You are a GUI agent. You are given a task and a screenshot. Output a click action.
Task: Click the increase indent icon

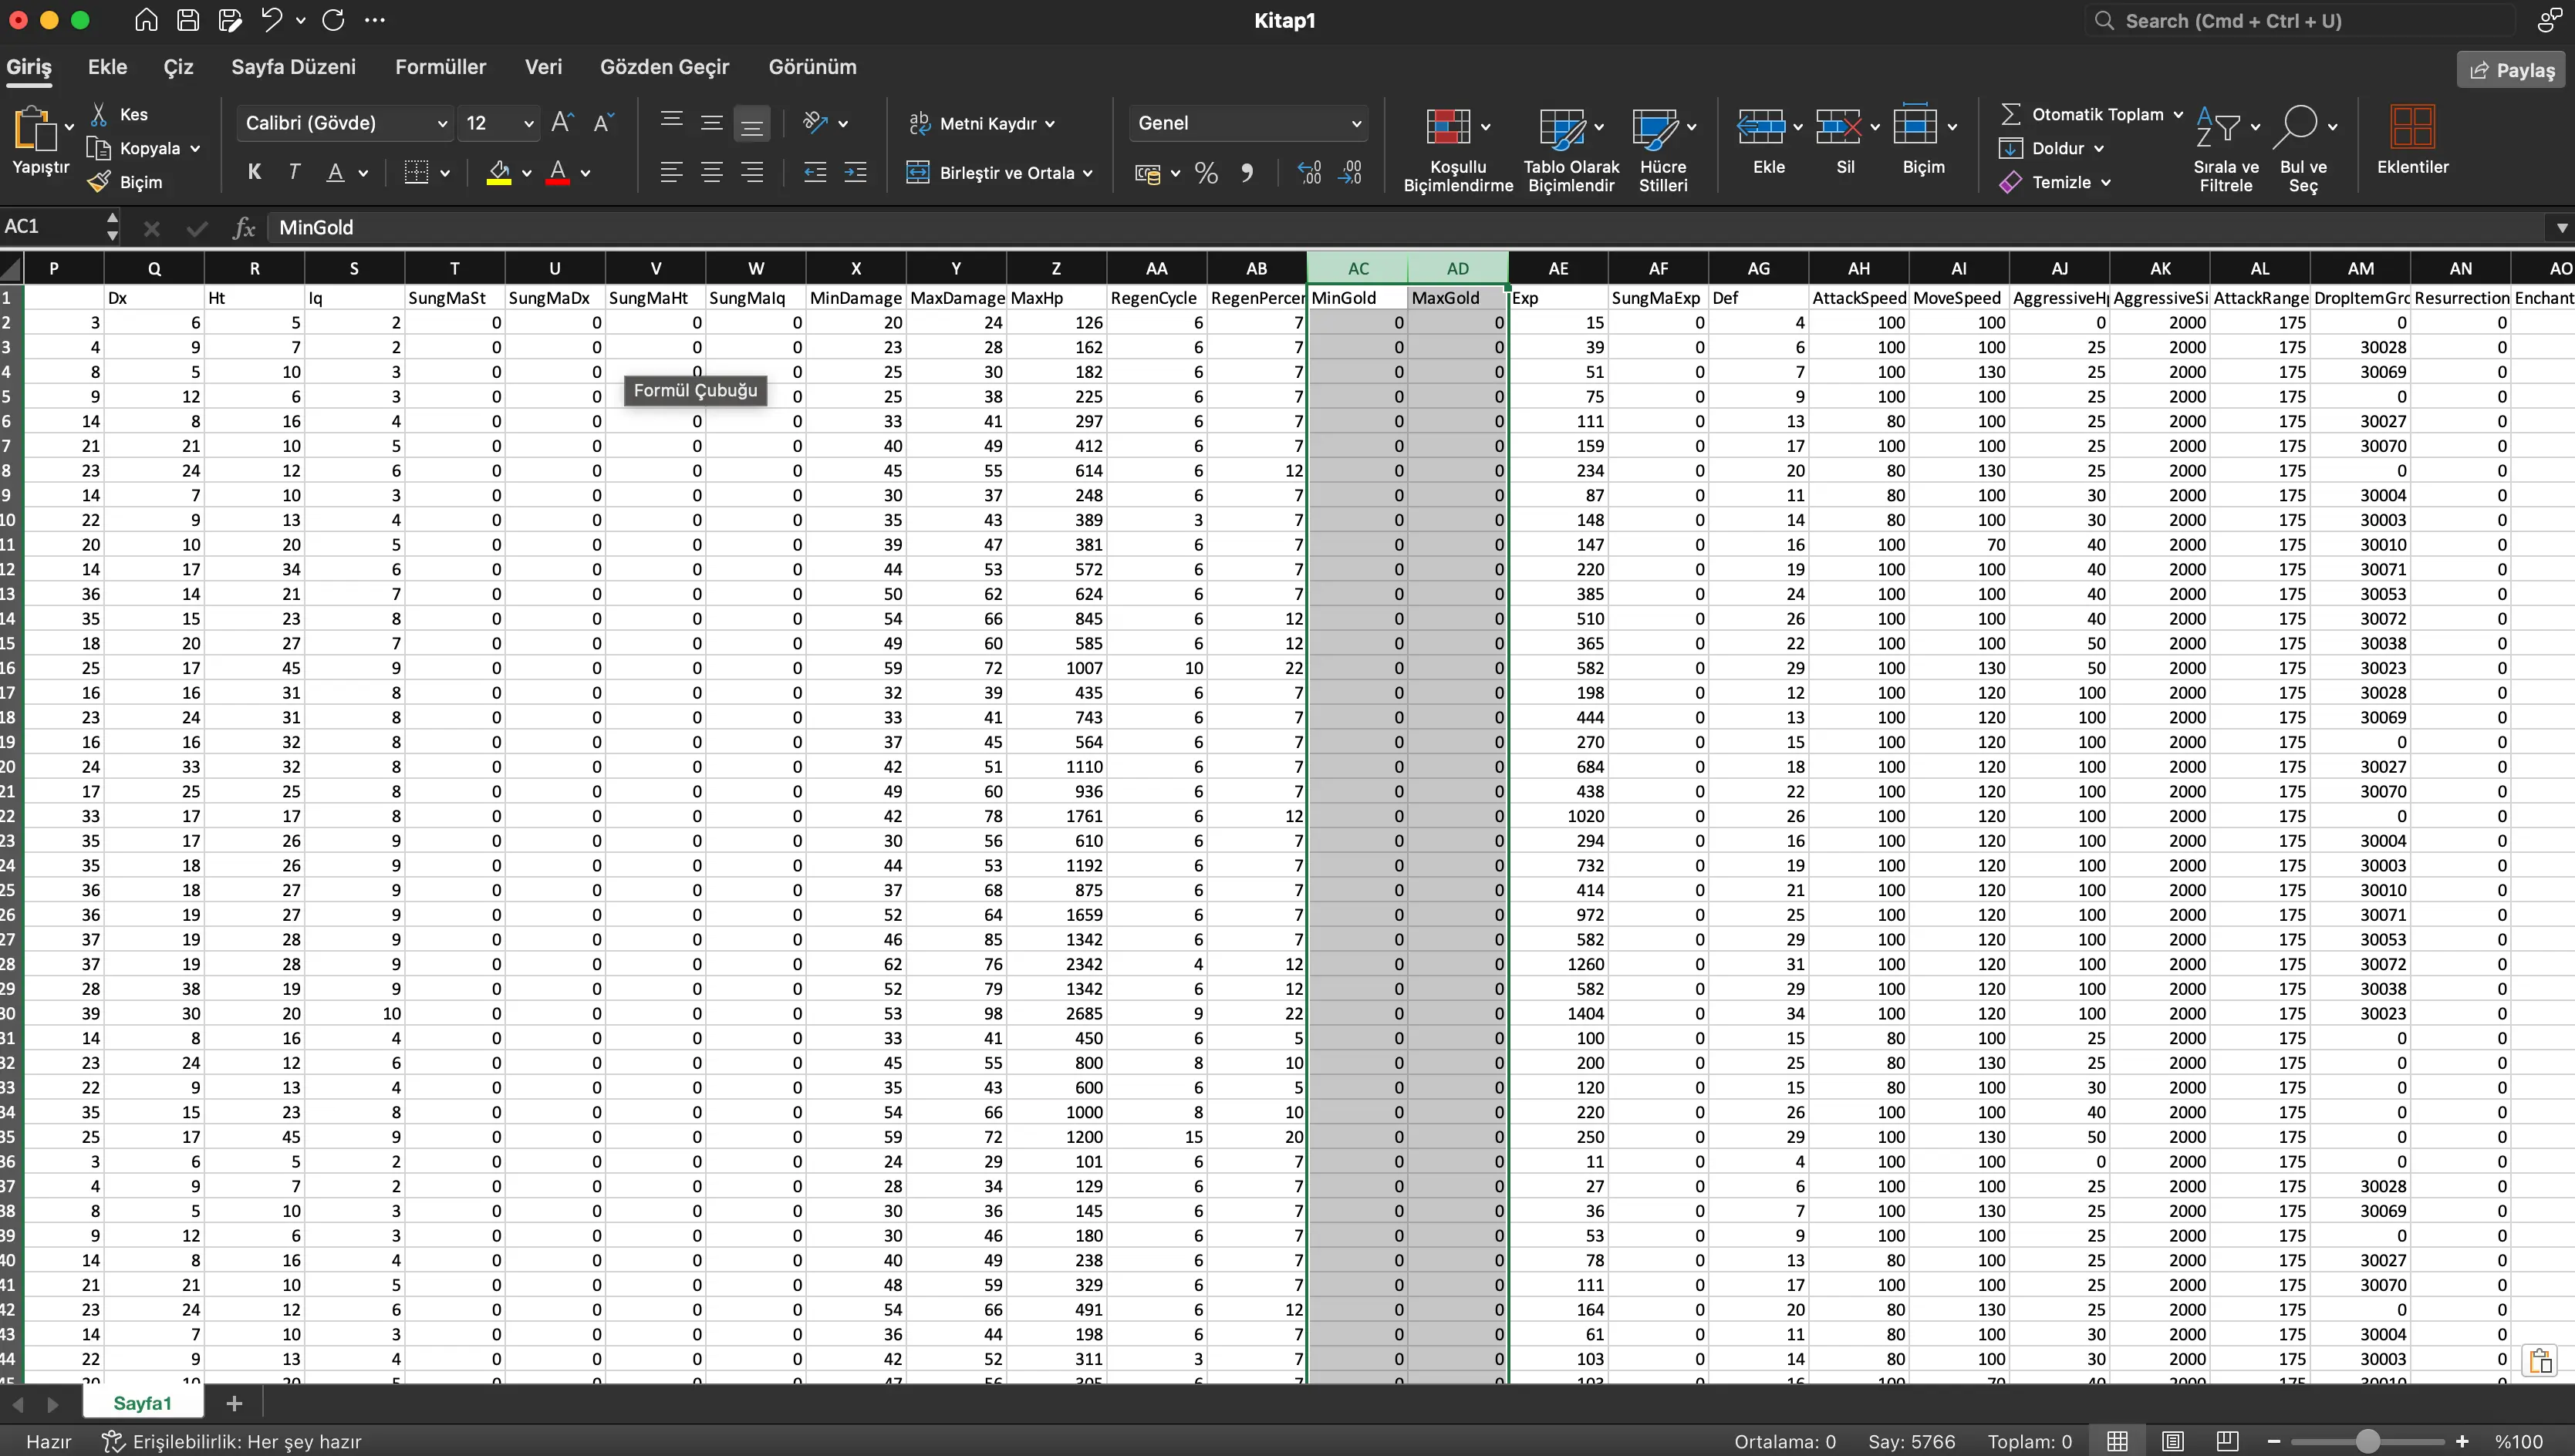click(x=855, y=173)
